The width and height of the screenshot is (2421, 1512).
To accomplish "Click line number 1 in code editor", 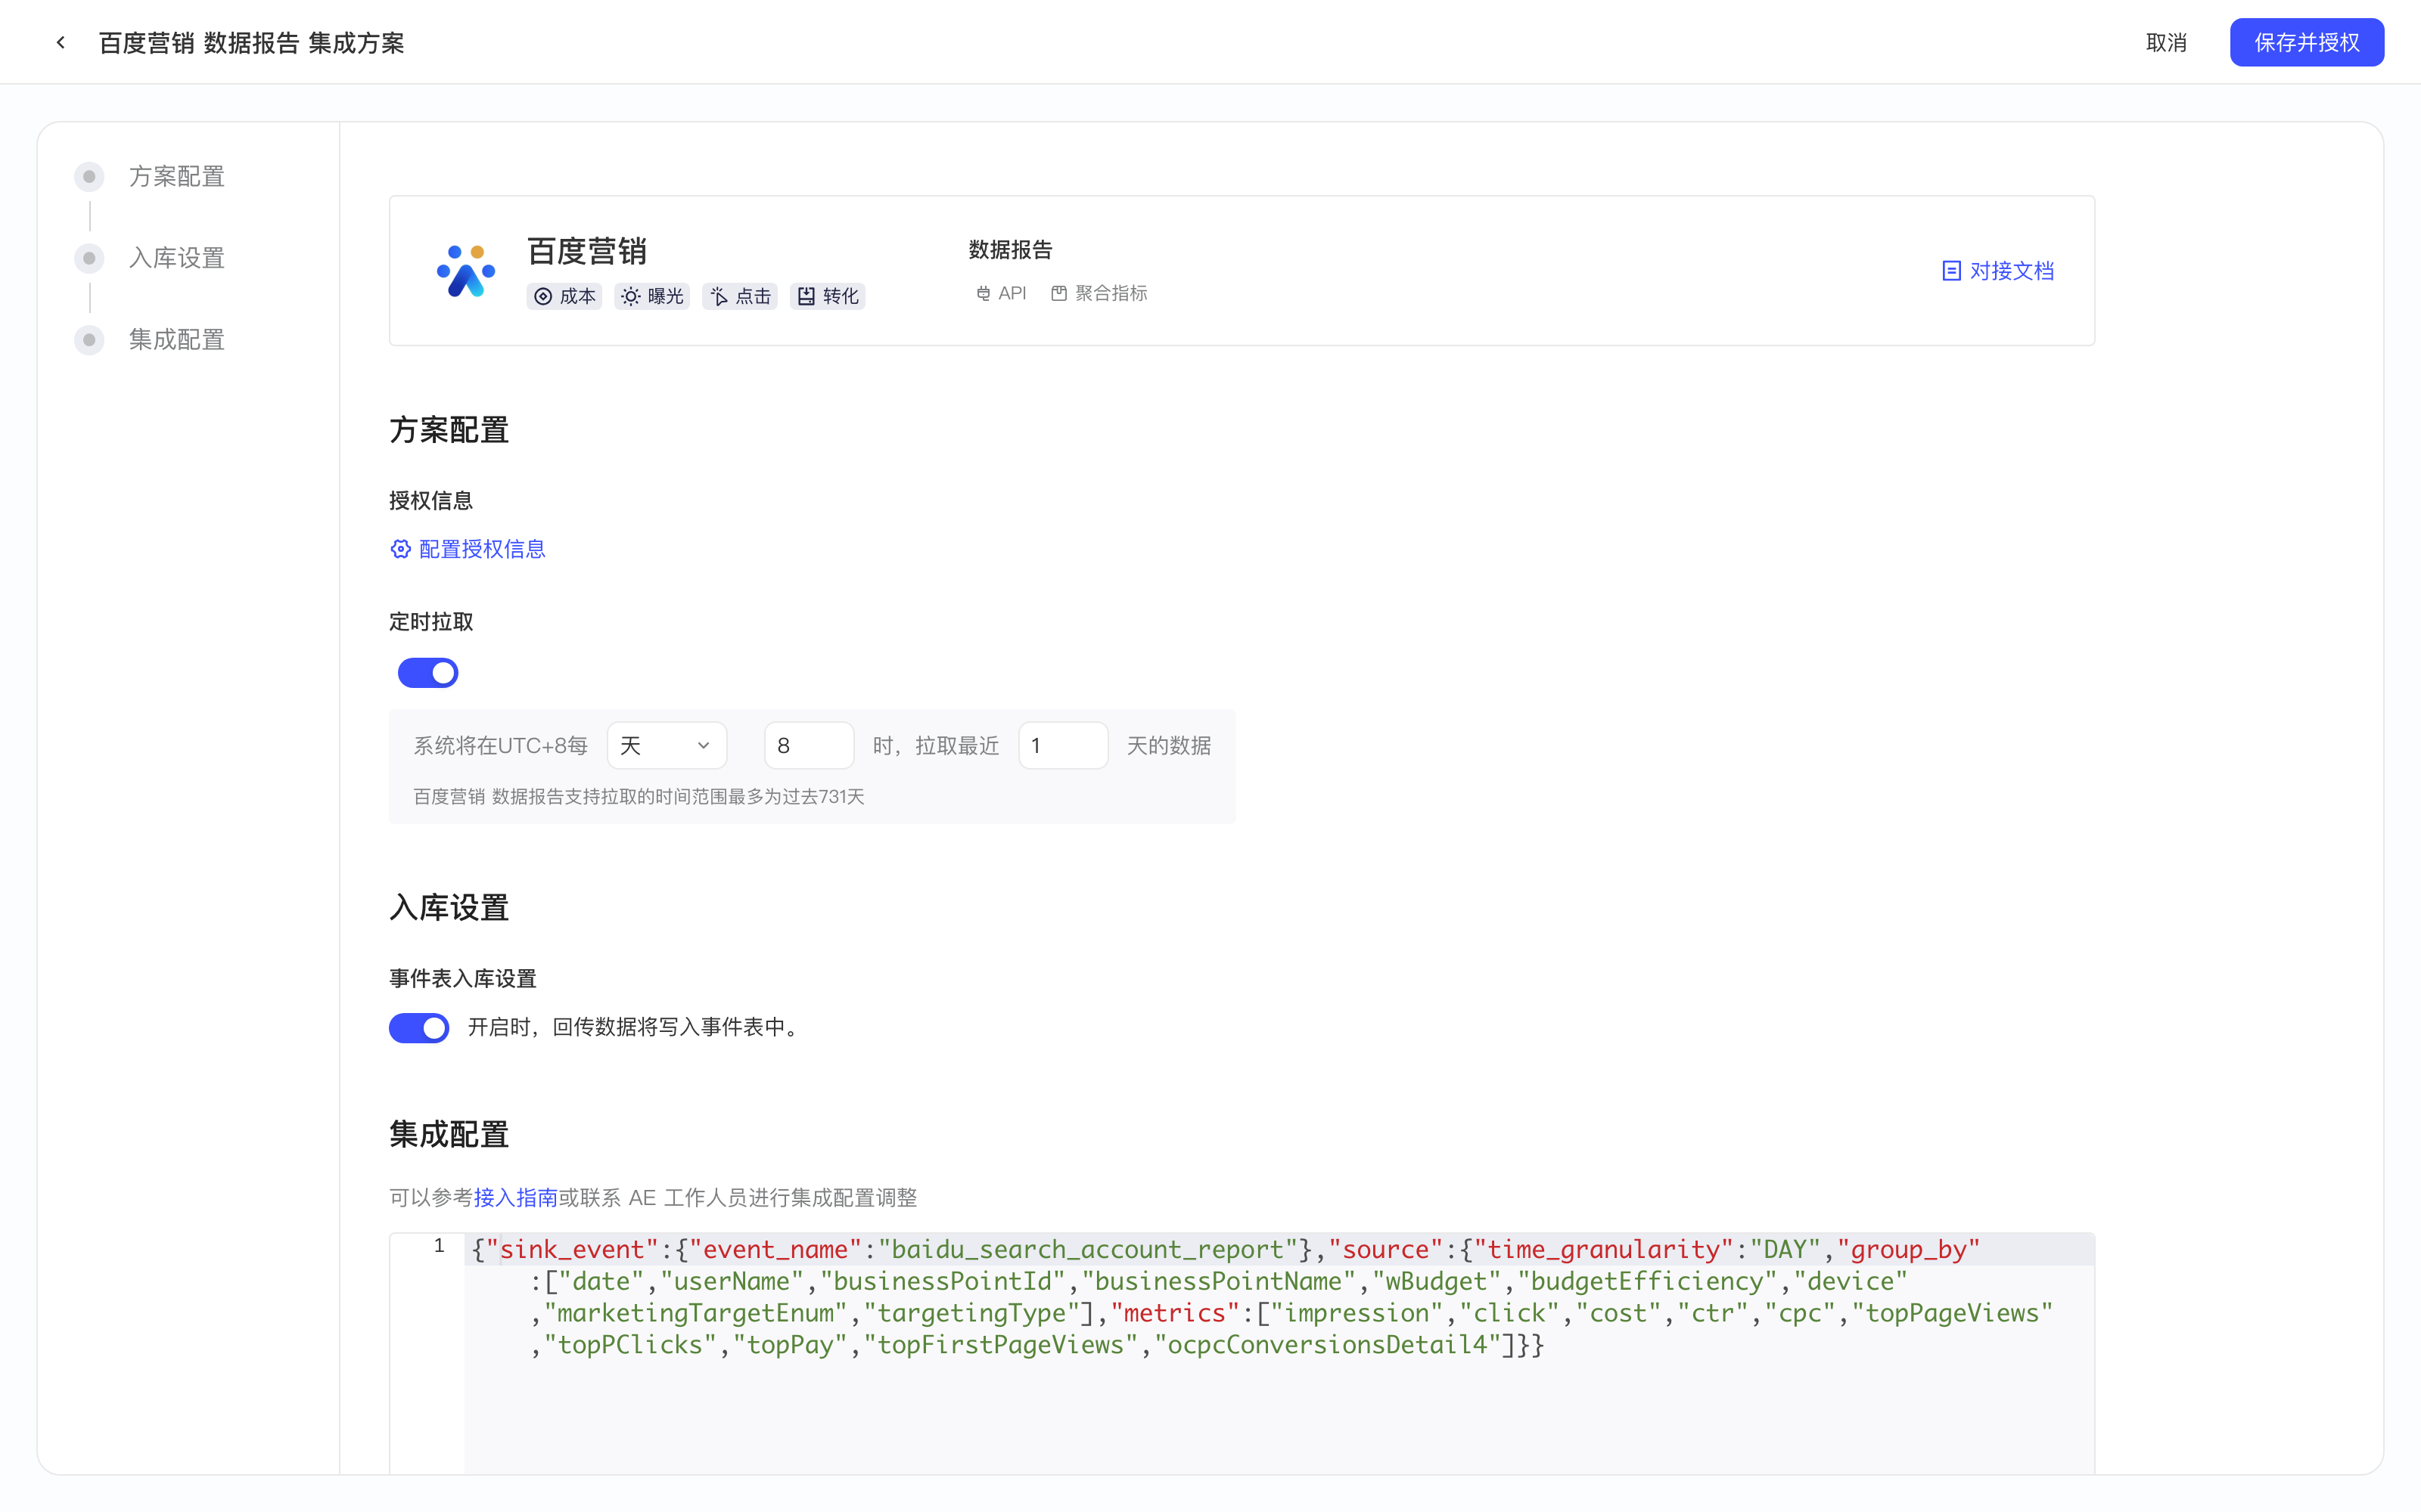I will (438, 1246).
